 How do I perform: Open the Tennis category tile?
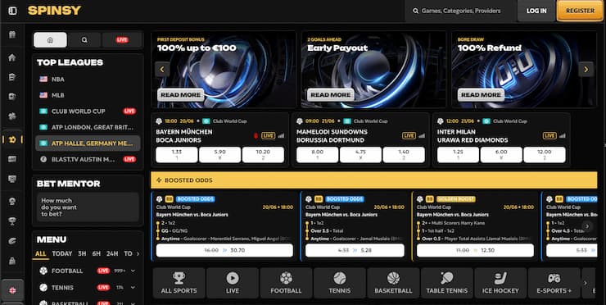(340, 283)
